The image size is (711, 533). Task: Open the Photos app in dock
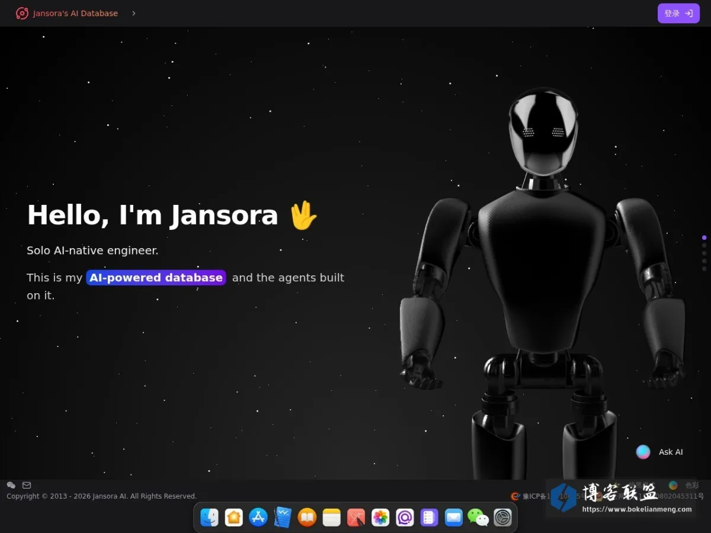380,518
